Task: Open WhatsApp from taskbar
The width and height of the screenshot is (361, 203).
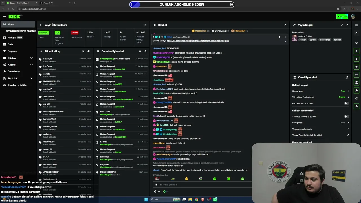Action: click(215, 200)
